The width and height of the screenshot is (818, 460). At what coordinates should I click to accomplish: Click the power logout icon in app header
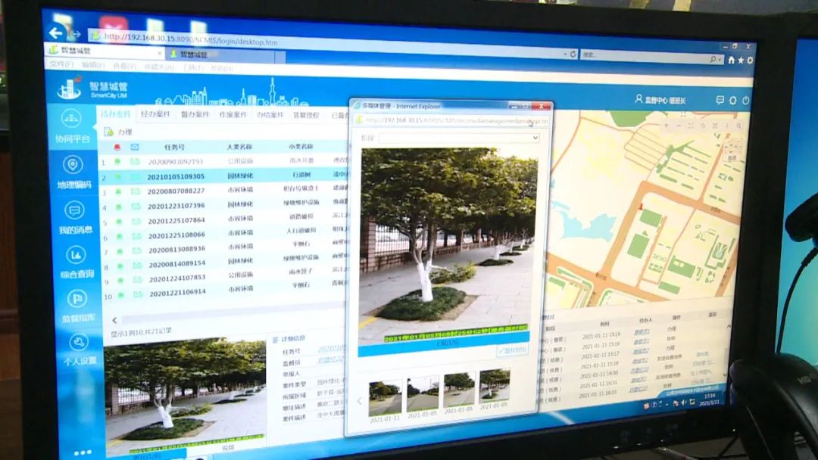pyautogui.click(x=746, y=100)
